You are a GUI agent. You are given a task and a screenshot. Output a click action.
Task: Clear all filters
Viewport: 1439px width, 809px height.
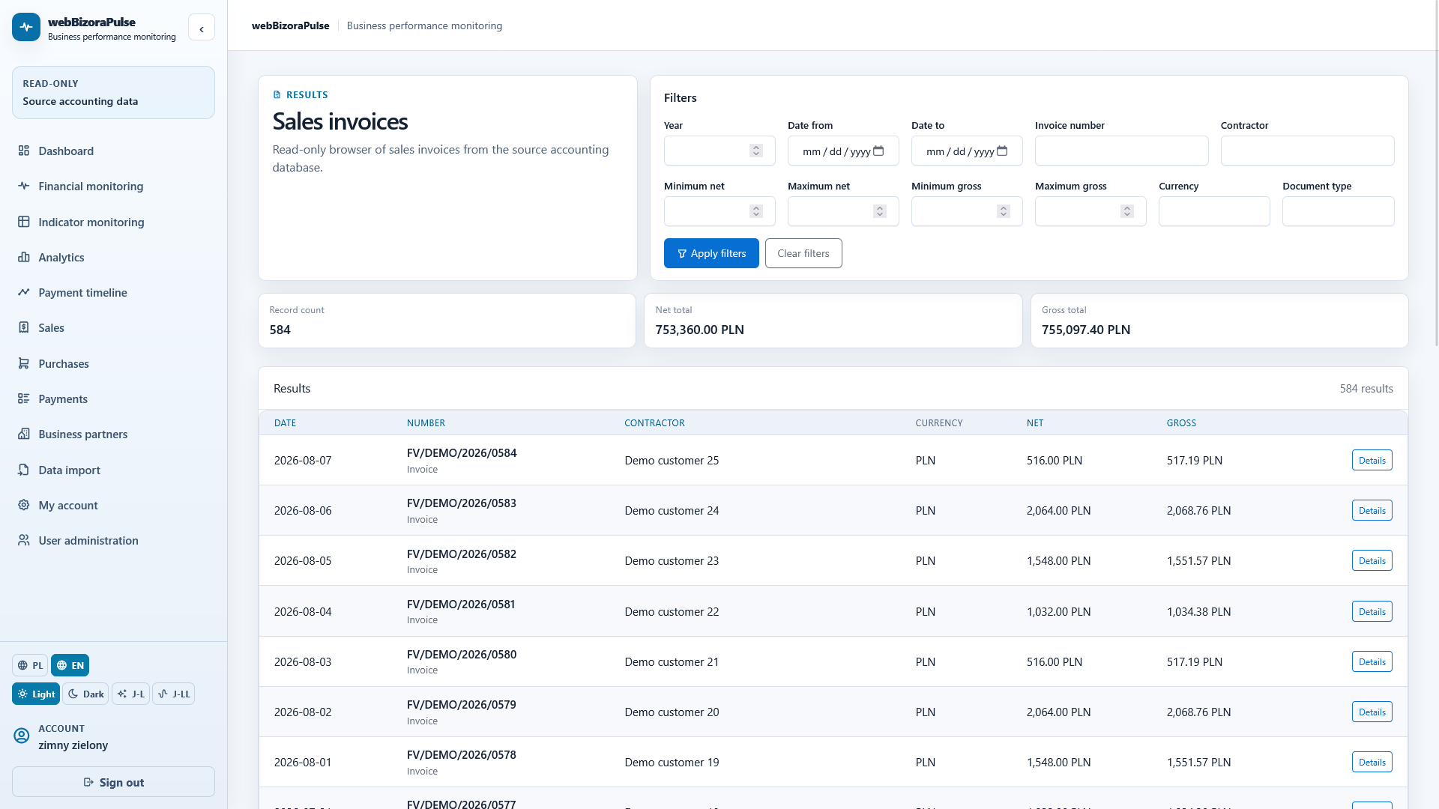pyautogui.click(x=803, y=253)
